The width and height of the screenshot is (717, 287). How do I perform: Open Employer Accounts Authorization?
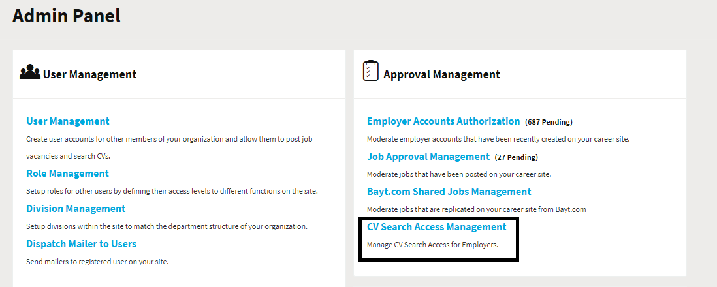coord(443,121)
